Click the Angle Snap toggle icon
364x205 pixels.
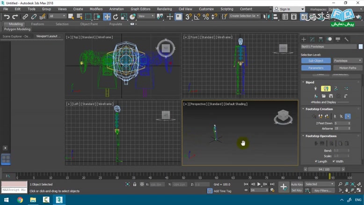tap(197, 17)
